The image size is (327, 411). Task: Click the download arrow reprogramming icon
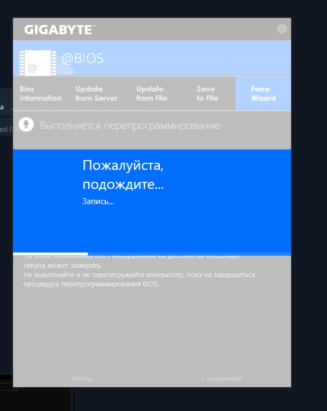point(26,124)
